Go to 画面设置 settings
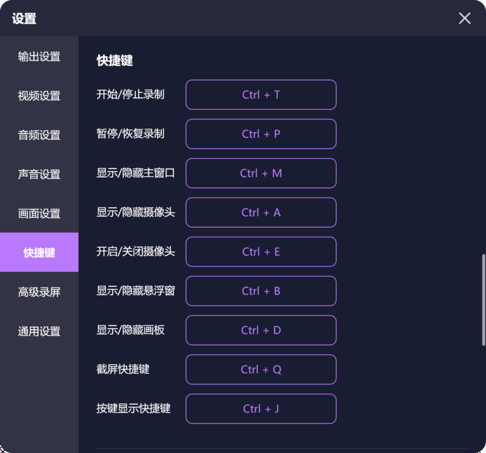Image resolution: width=486 pixels, height=453 pixels. pyautogui.click(x=39, y=213)
